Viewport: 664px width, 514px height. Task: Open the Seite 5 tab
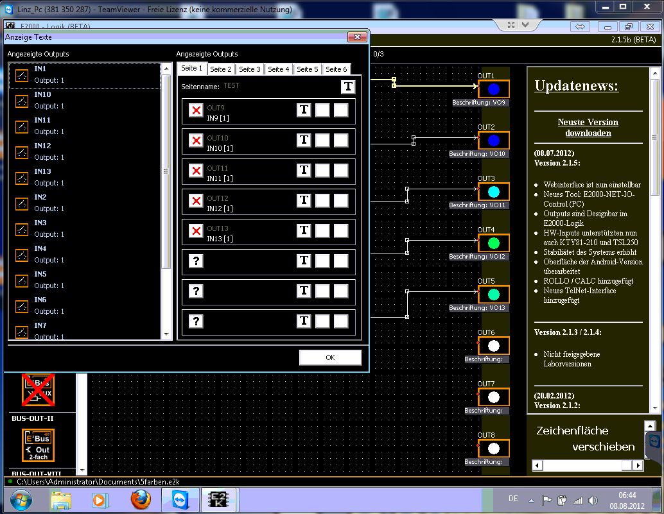(308, 69)
